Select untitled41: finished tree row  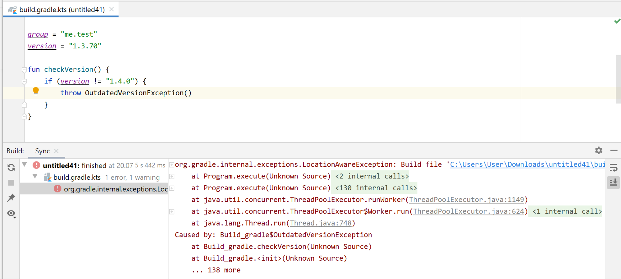94,165
